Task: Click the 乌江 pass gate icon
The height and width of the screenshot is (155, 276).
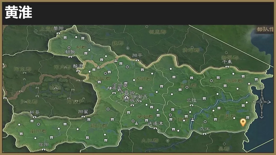Action: point(204,134)
